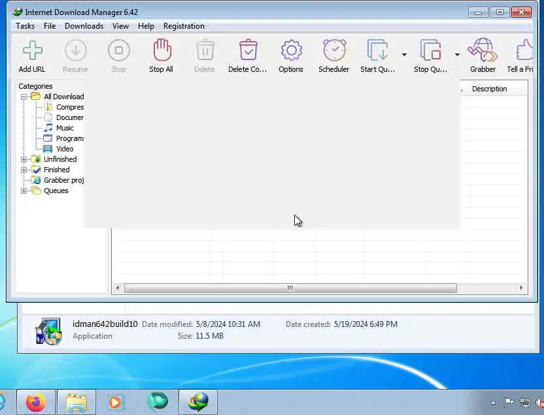
Task: Open the Grabber tool icon
Action: click(483, 50)
